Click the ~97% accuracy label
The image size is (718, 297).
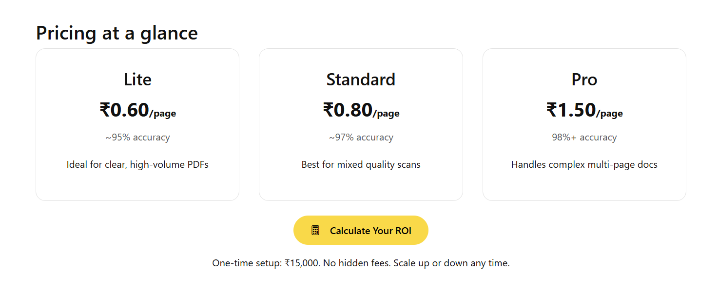[x=361, y=138]
